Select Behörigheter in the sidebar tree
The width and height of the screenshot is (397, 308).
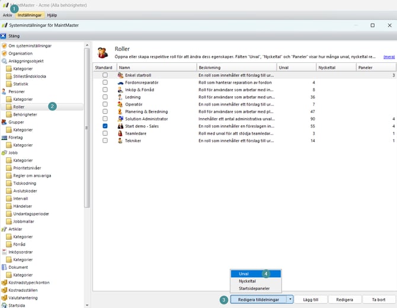25,115
